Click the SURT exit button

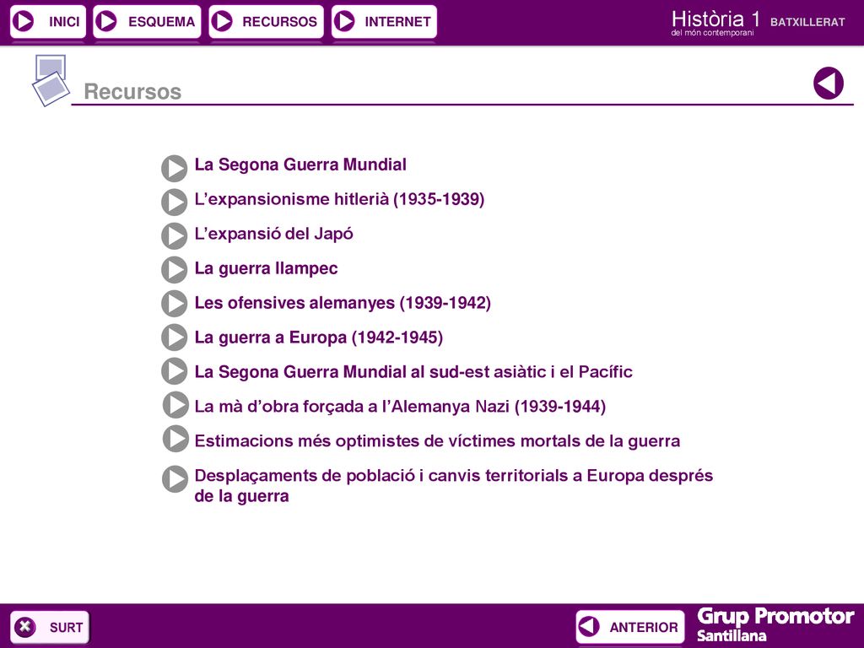50,627
